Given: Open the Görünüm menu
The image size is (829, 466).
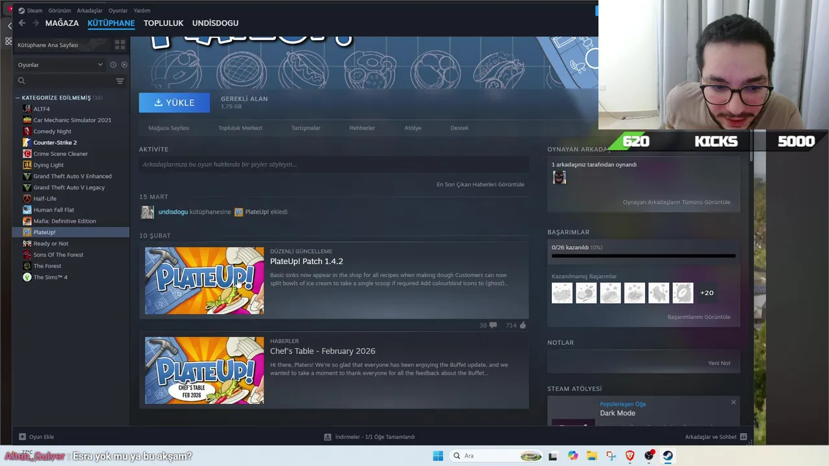Looking at the screenshot, I should tap(60, 10).
